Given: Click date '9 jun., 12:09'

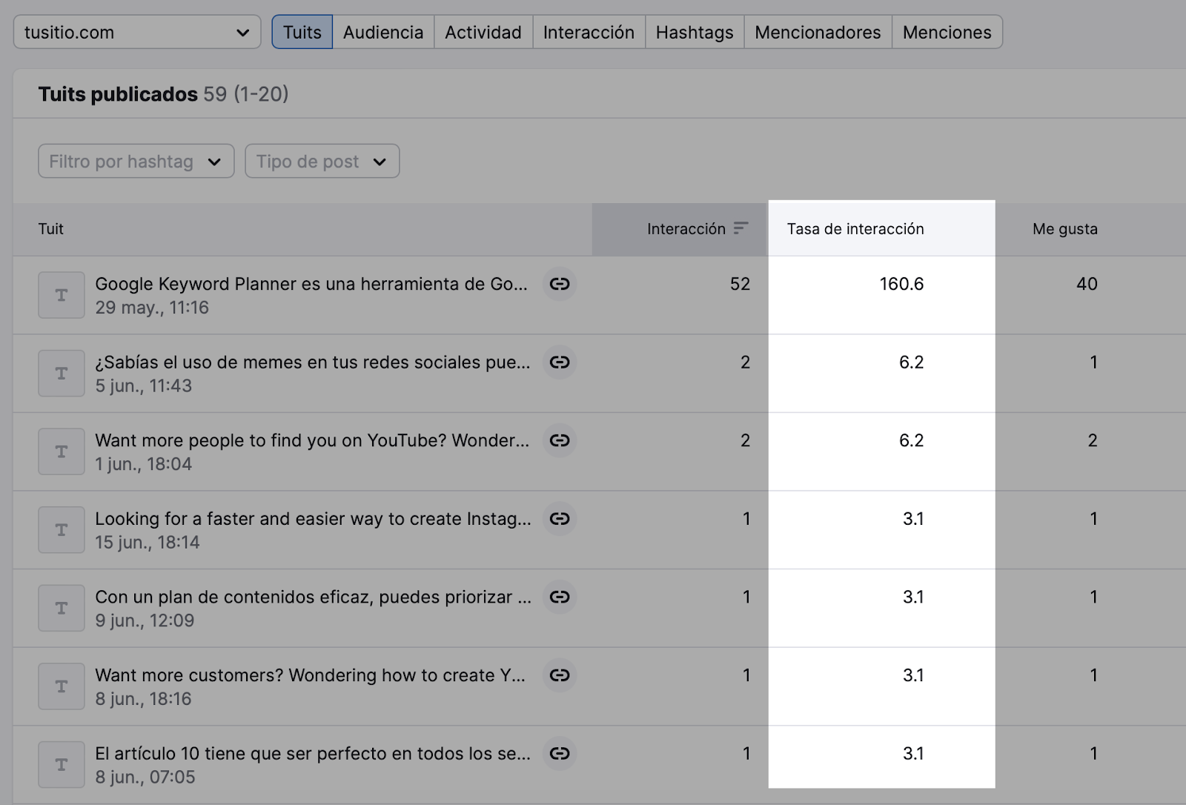Looking at the screenshot, I should (x=145, y=620).
